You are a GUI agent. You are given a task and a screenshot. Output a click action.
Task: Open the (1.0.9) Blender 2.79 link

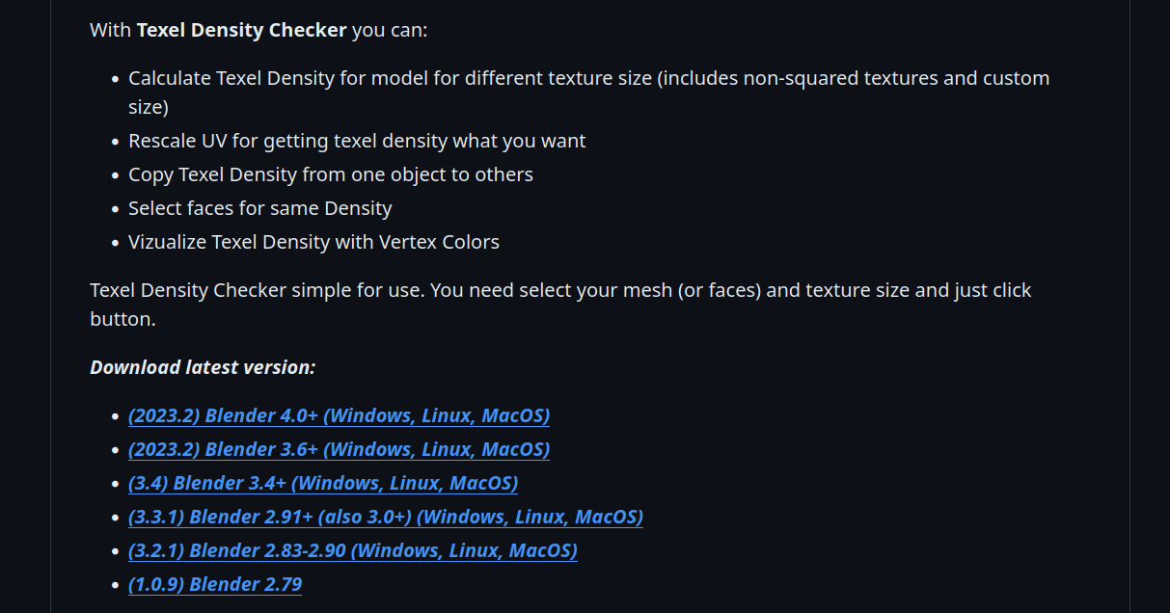tap(215, 585)
